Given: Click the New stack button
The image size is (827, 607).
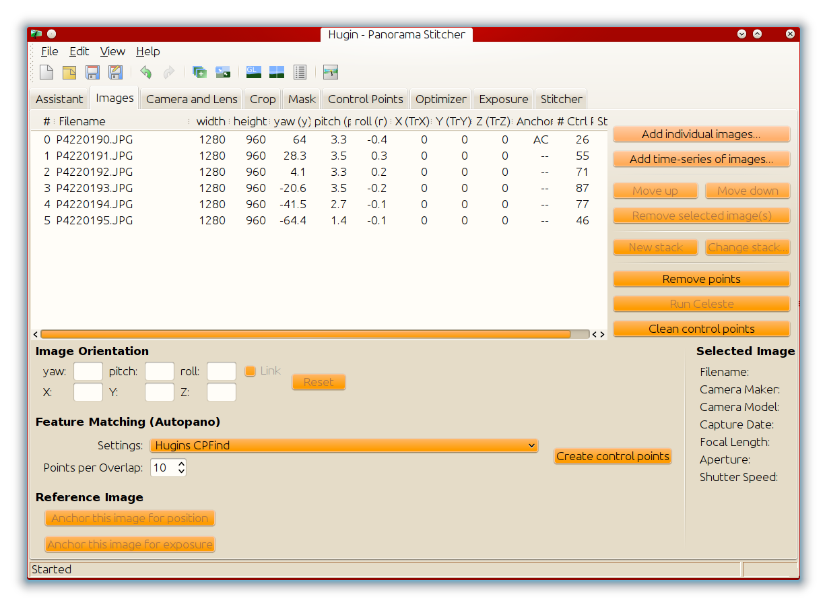Looking at the screenshot, I should pyautogui.click(x=655, y=247).
